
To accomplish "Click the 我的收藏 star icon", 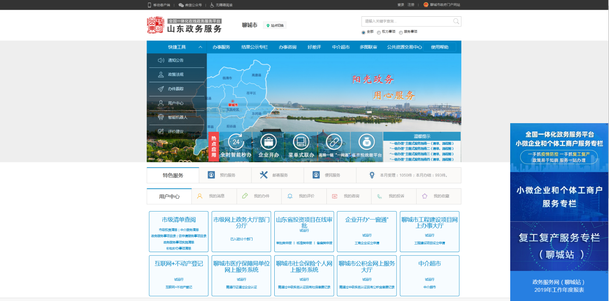I will (425, 196).
